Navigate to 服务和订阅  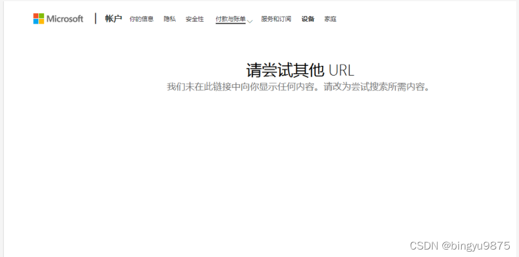276,19
